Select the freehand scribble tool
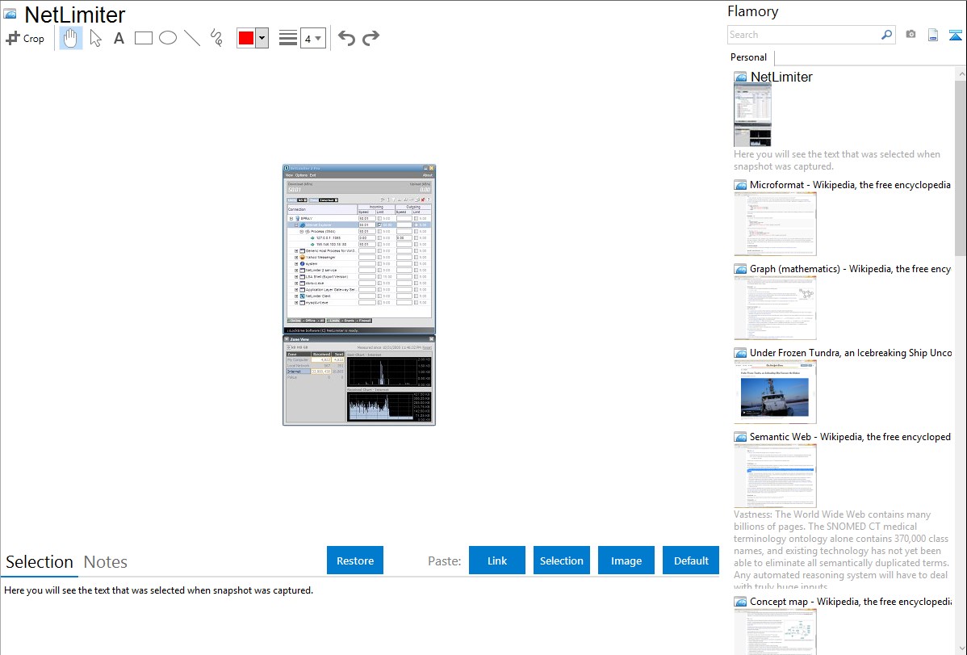The image size is (967, 655). pyautogui.click(x=216, y=38)
